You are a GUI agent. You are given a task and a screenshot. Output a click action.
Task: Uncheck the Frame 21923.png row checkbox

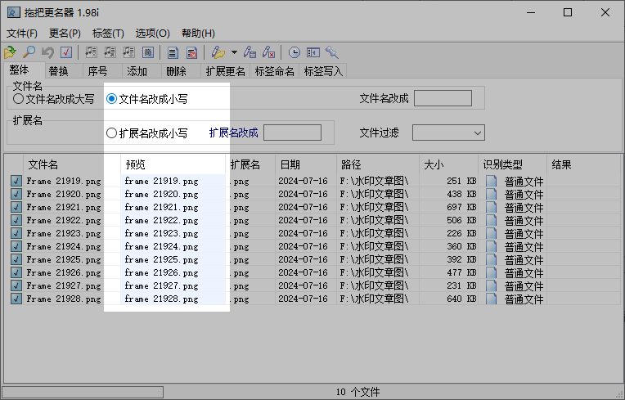click(16, 233)
